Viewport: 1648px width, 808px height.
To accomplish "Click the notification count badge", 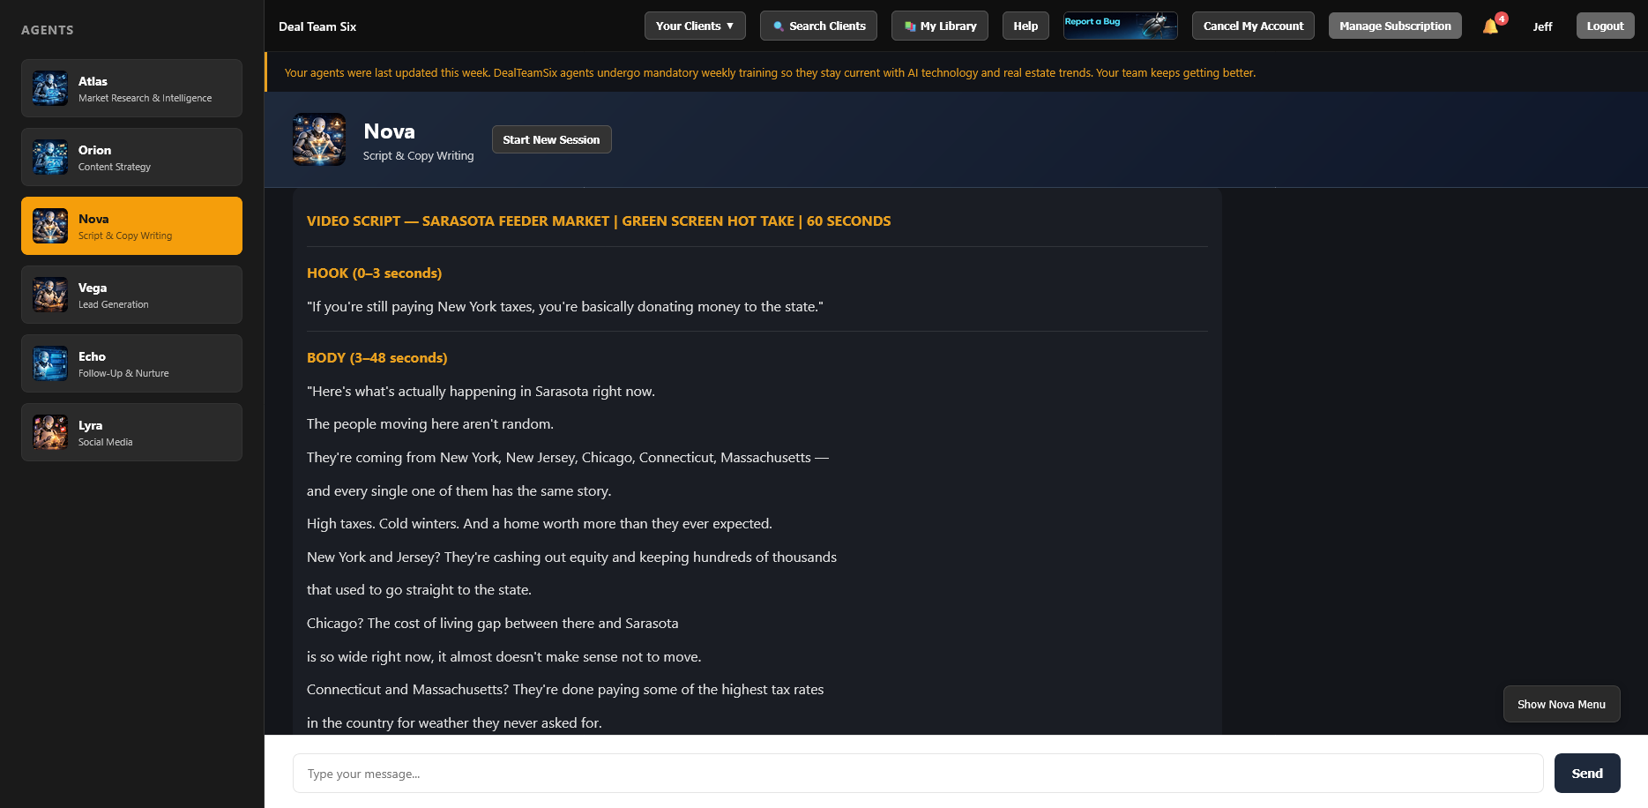I will 1502,19.
